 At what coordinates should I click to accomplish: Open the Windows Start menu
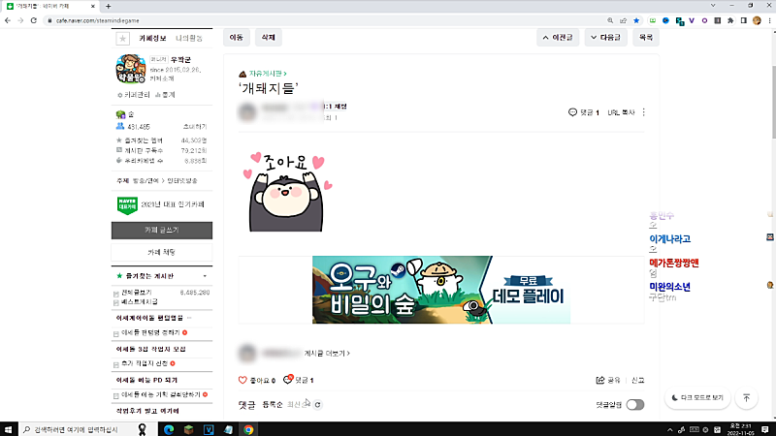click(x=8, y=429)
